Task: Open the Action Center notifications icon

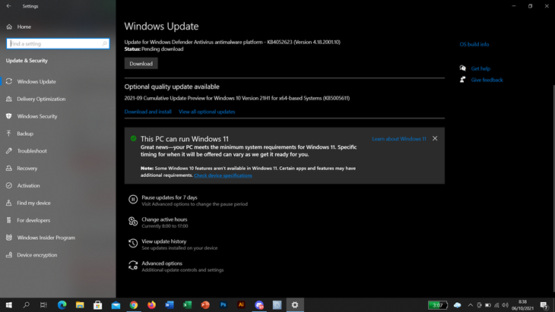Action: [544, 305]
